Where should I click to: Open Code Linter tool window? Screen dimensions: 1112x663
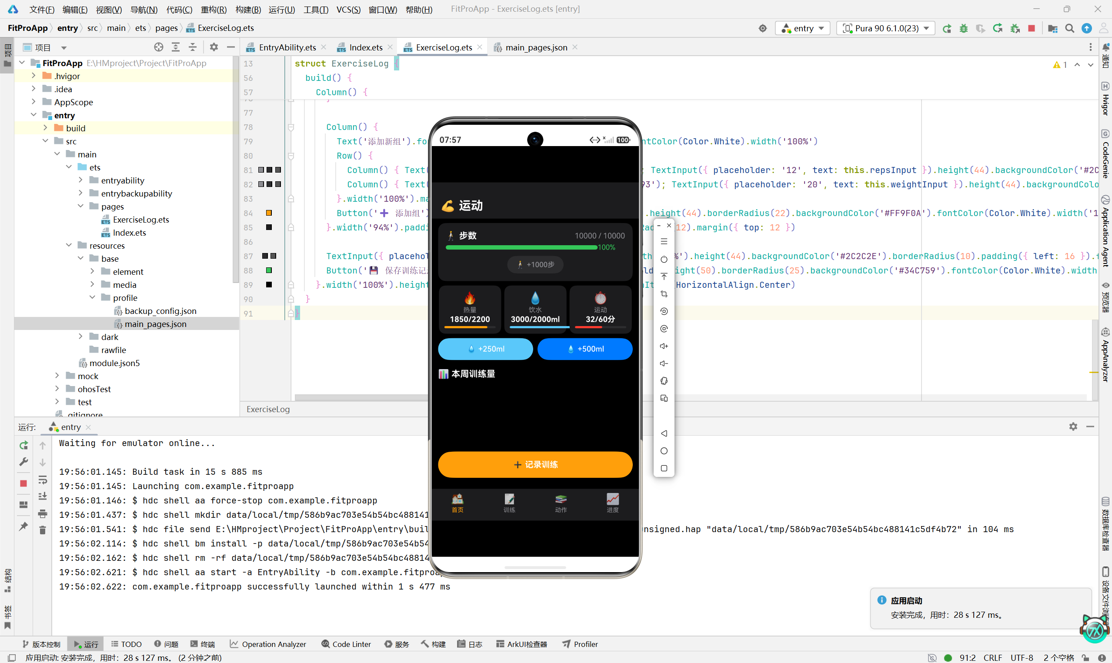pos(347,644)
